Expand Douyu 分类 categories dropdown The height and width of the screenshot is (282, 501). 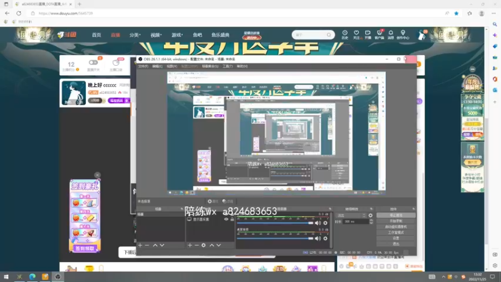click(135, 35)
